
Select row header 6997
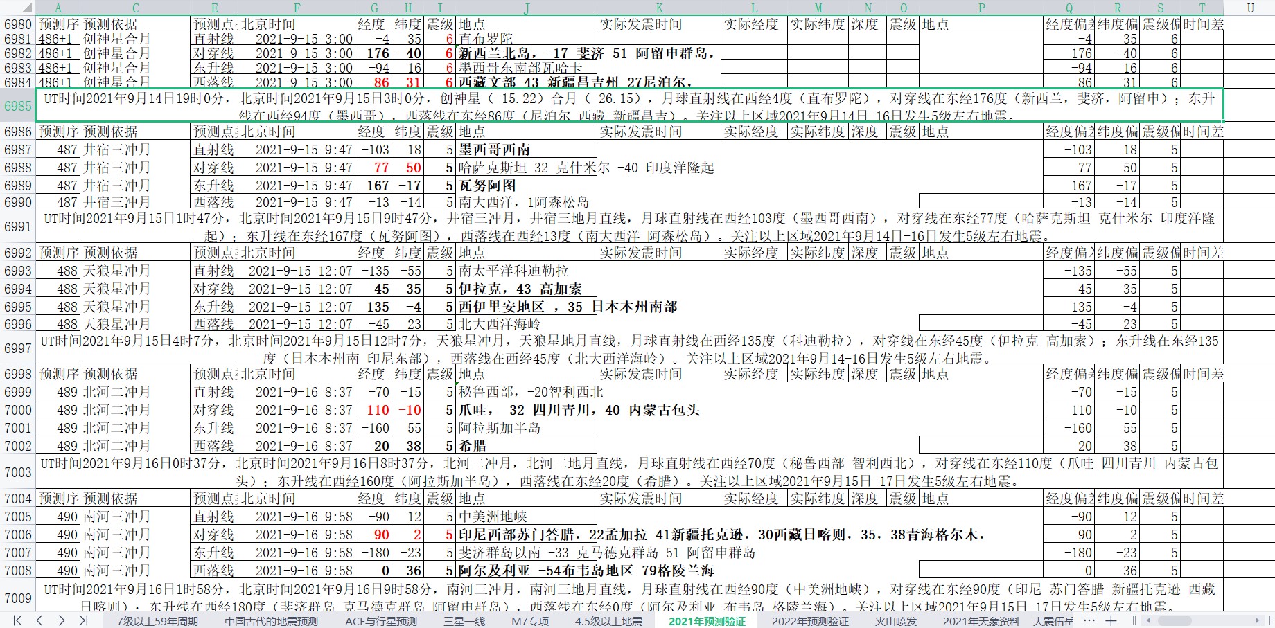point(17,348)
